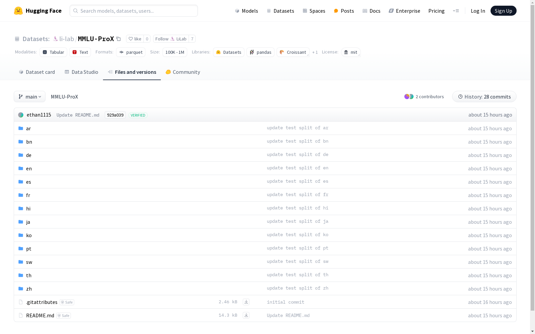The image size is (535, 334).
Task: Expand the main branch dropdown
Action: (x=29, y=97)
